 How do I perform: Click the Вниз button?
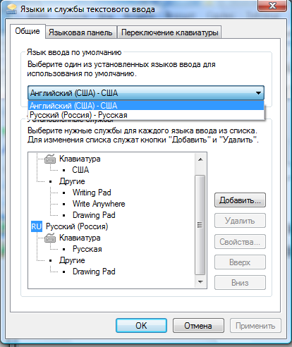(x=240, y=282)
